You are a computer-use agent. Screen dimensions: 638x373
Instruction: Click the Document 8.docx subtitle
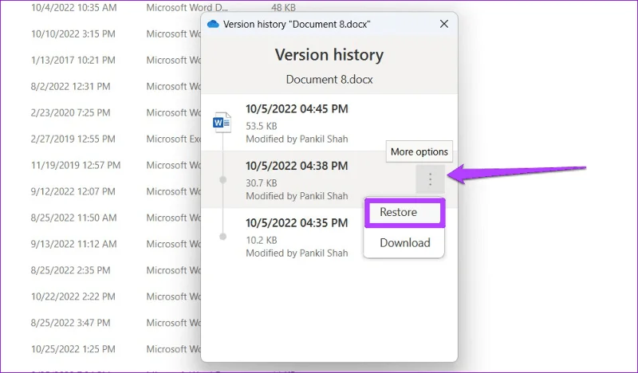[x=329, y=80]
